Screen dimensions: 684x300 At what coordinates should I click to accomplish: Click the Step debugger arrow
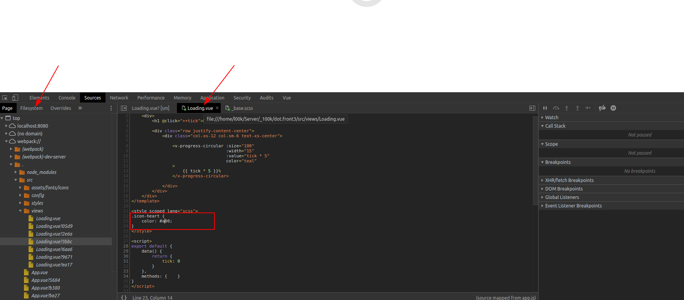click(588, 108)
